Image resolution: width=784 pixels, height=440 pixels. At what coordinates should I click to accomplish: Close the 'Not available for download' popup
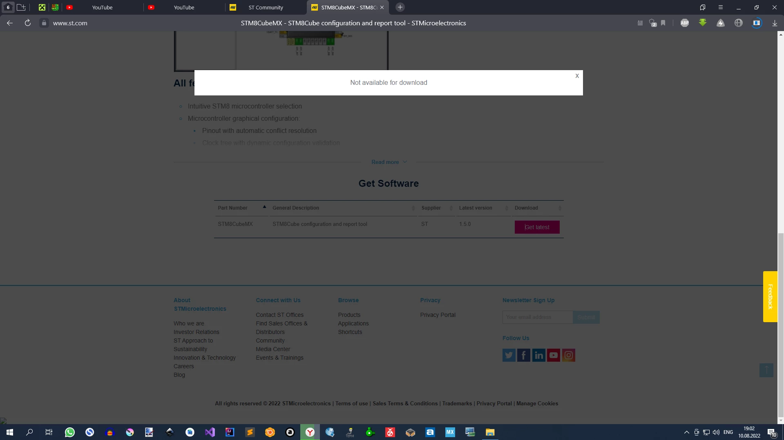(x=577, y=76)
